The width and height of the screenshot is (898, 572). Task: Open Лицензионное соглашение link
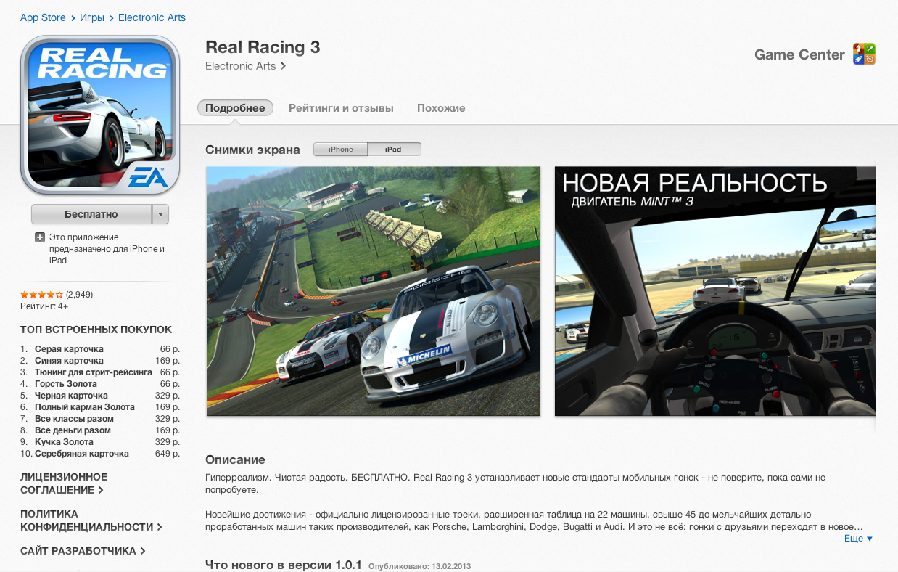point(64,483)
